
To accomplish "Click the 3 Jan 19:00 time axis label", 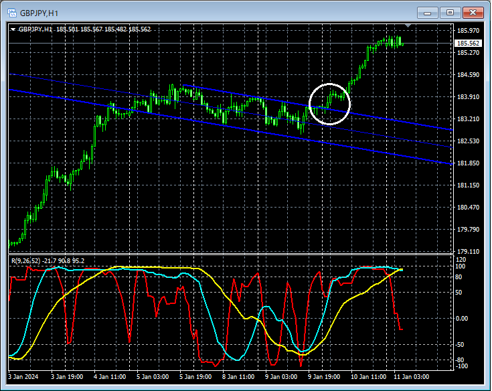I will (x=67, y=376).
